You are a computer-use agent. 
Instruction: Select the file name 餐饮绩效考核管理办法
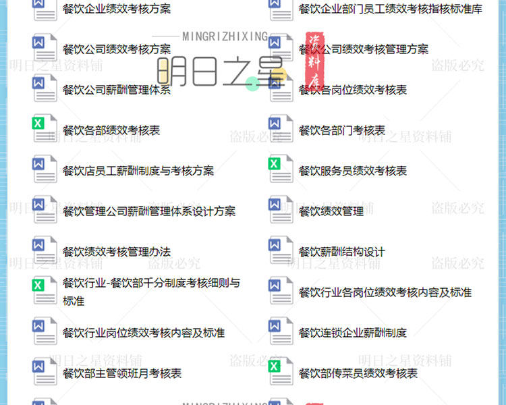tap(117, 252)
